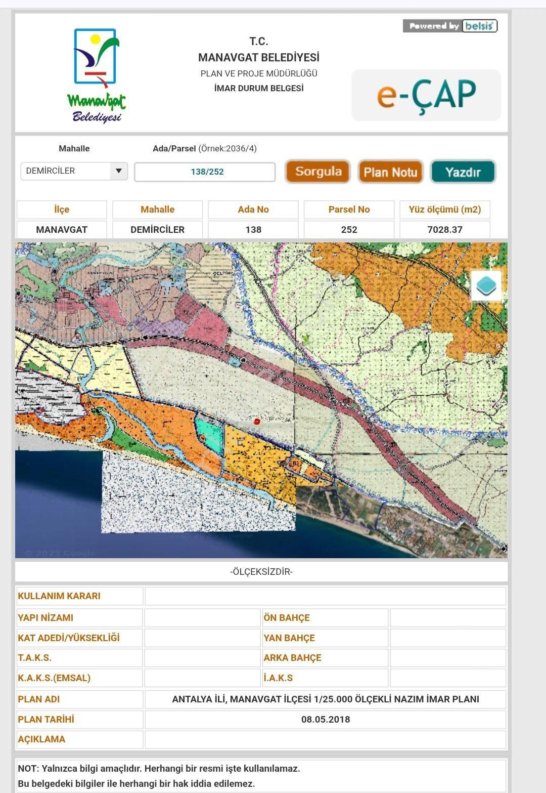Click the K.A.K.S.(EMSAL) label
546x793 pixels.
[54, 678]
